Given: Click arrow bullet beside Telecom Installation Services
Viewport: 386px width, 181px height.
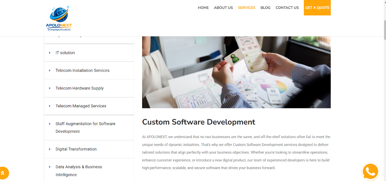Looking at the screenshot, I should (x=50, y=70).
